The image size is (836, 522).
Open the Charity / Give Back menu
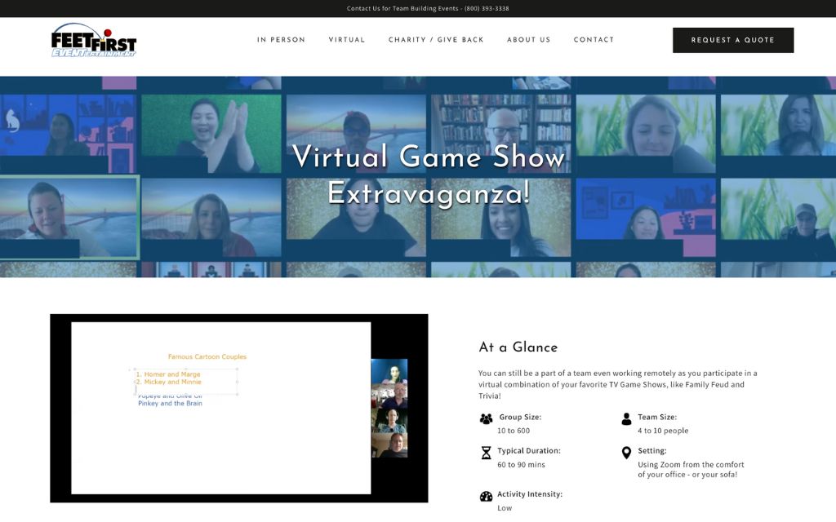[436, 40]
